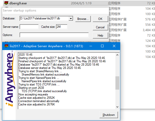Click log line 'SharedMemory link started successfully'
The image size is (155, 121).
coord(45,75)
